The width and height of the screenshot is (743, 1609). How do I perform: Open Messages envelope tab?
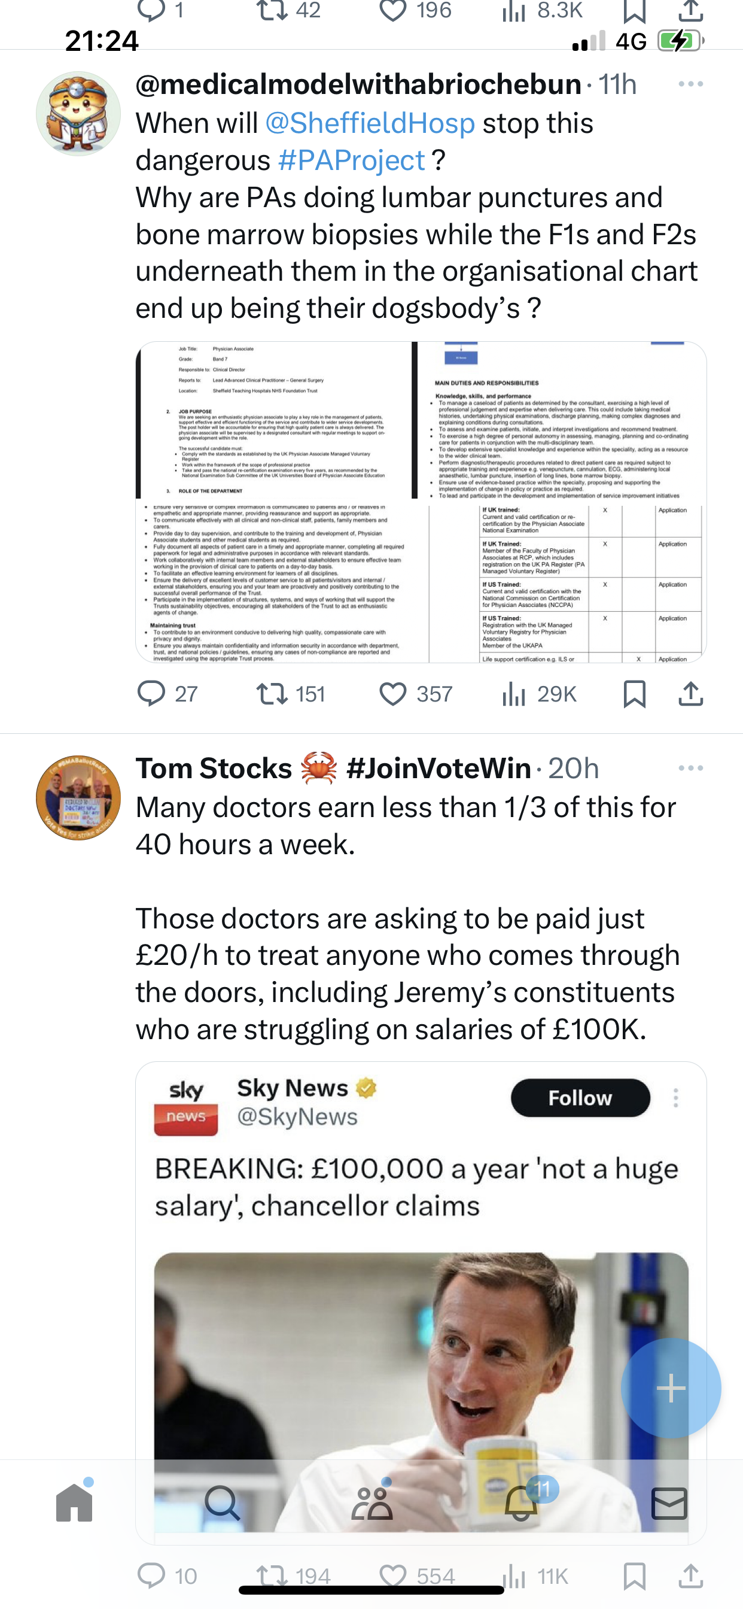point(669,1503)
